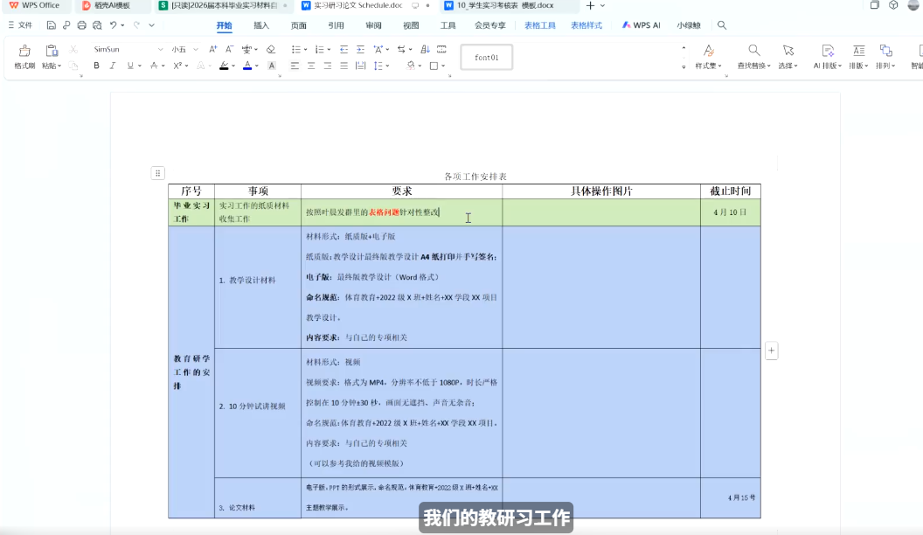
Task: Toggle align left paragraph
Action: coord(295,66)
